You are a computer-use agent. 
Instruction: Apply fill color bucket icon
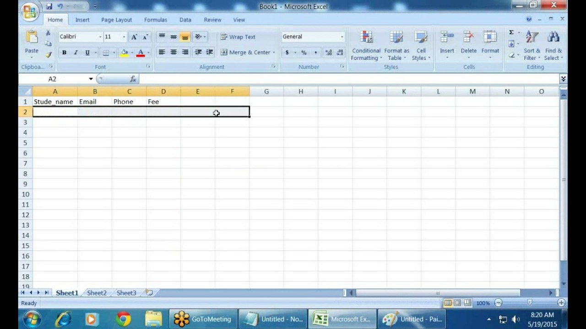click(x=124, y=53)
